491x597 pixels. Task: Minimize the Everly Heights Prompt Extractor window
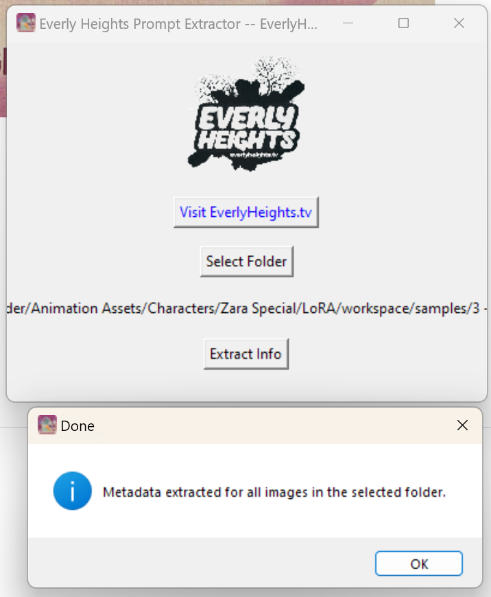pos(348,23)
